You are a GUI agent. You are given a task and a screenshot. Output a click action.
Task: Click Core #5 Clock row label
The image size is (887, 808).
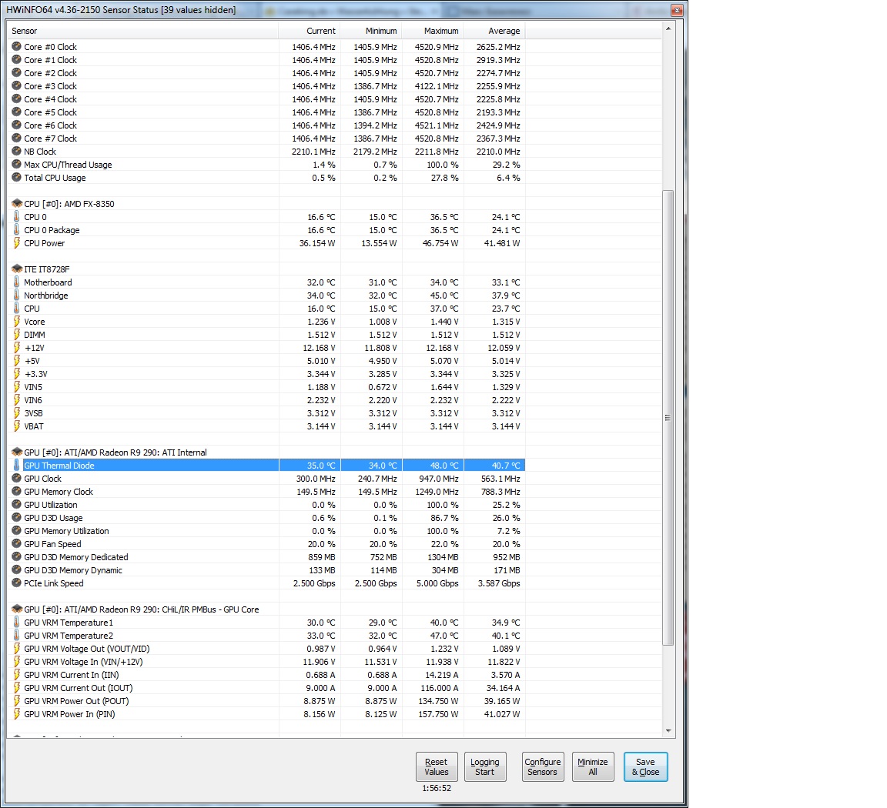click(x=50, y=112)
